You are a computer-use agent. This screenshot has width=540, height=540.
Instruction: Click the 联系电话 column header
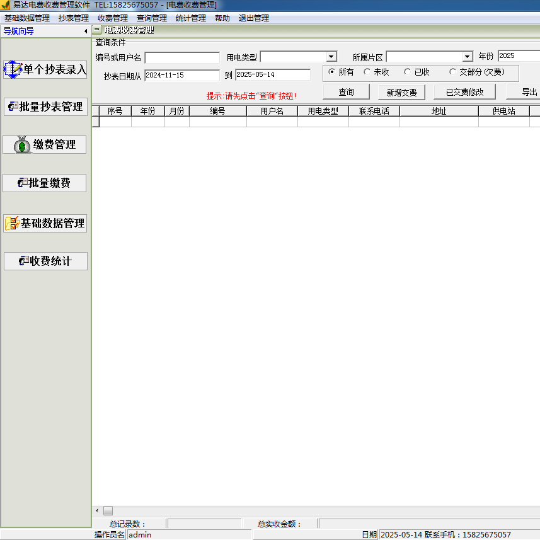point(374,111)
